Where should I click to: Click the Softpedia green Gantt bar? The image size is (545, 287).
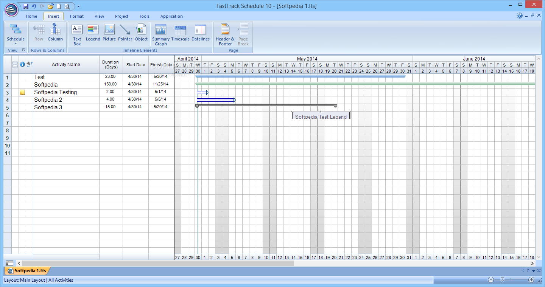tap(365, 84)
